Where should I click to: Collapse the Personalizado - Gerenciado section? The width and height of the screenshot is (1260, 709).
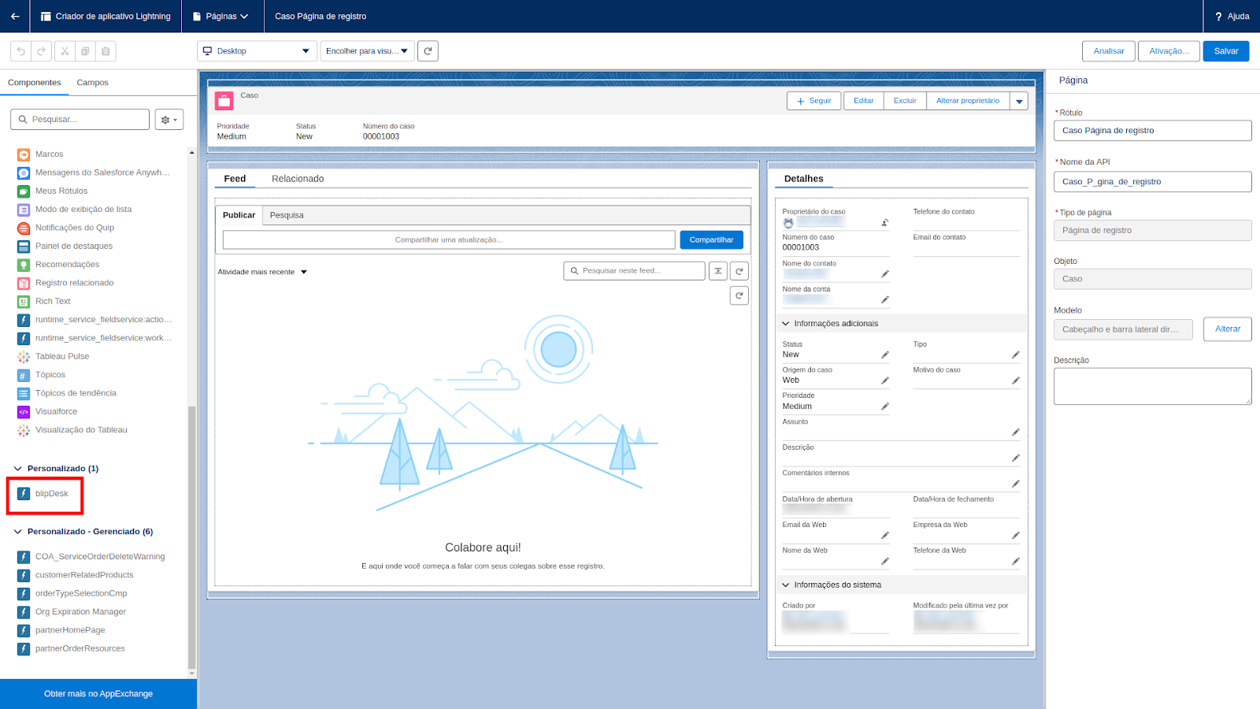(x=18, y=532)
